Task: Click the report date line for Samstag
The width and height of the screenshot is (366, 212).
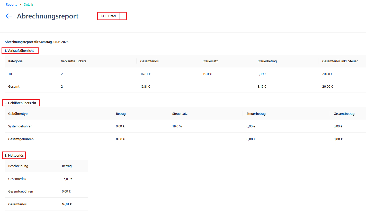Action: pos(37,42)
